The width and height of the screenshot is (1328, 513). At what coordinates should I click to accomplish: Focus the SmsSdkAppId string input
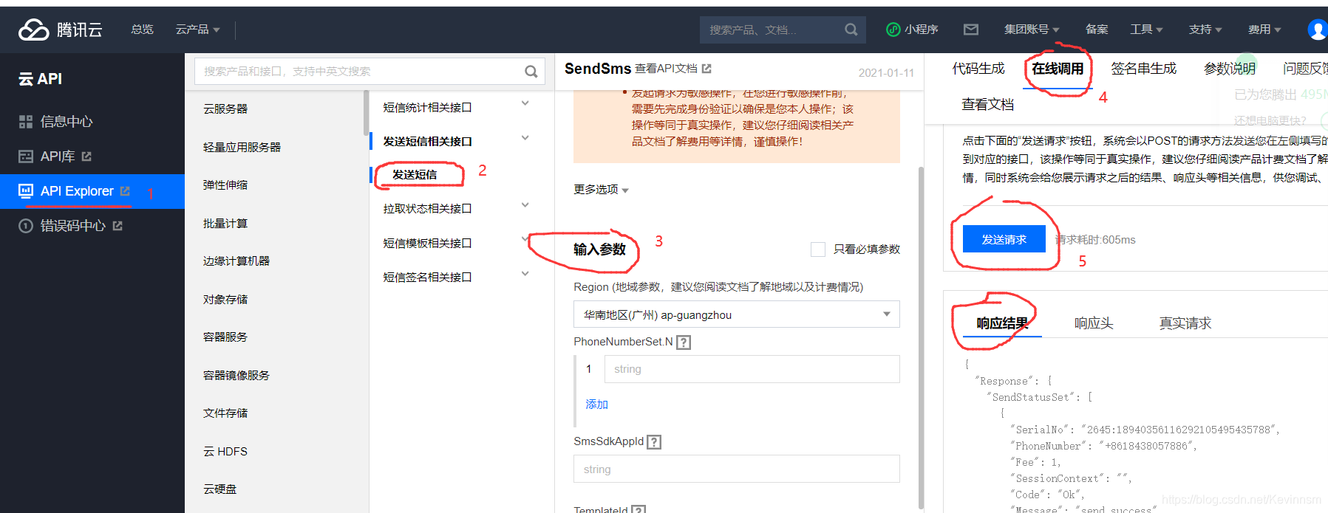737,469
